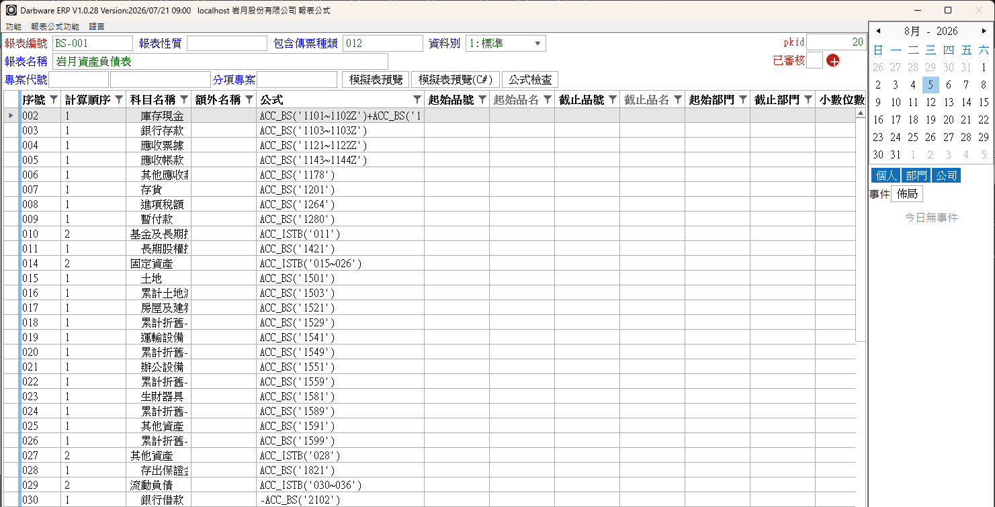Open the 報表公式功能 menu
The height and width of the screenshot is (507, 995).
(x=55, y=27)
